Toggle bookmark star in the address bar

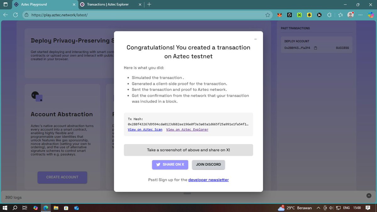[267, 15]
